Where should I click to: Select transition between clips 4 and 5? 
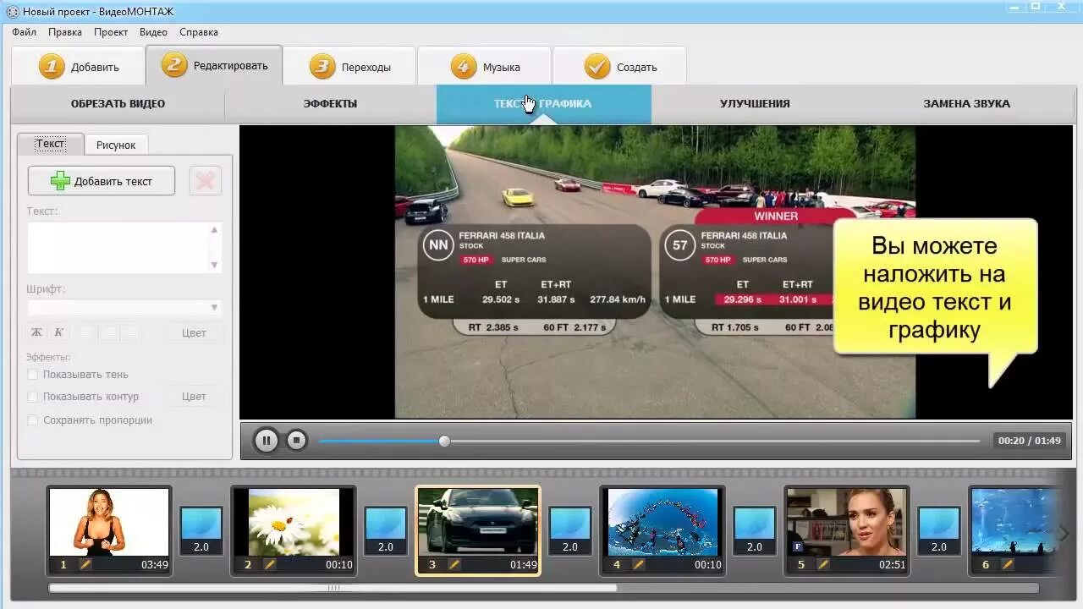coord(755,531)
